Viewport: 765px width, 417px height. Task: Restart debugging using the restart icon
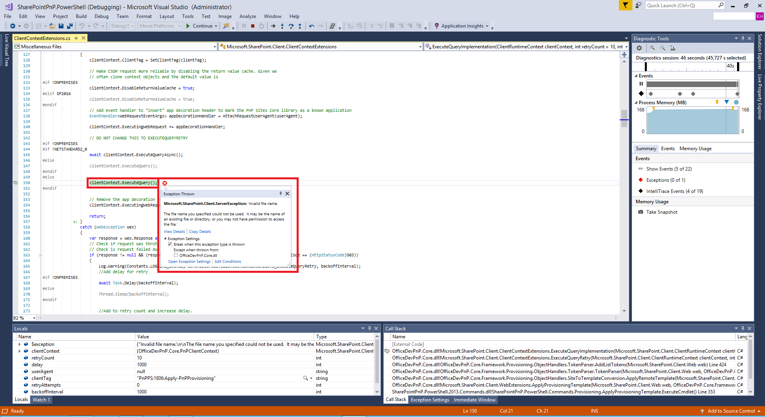click(261, 26)
